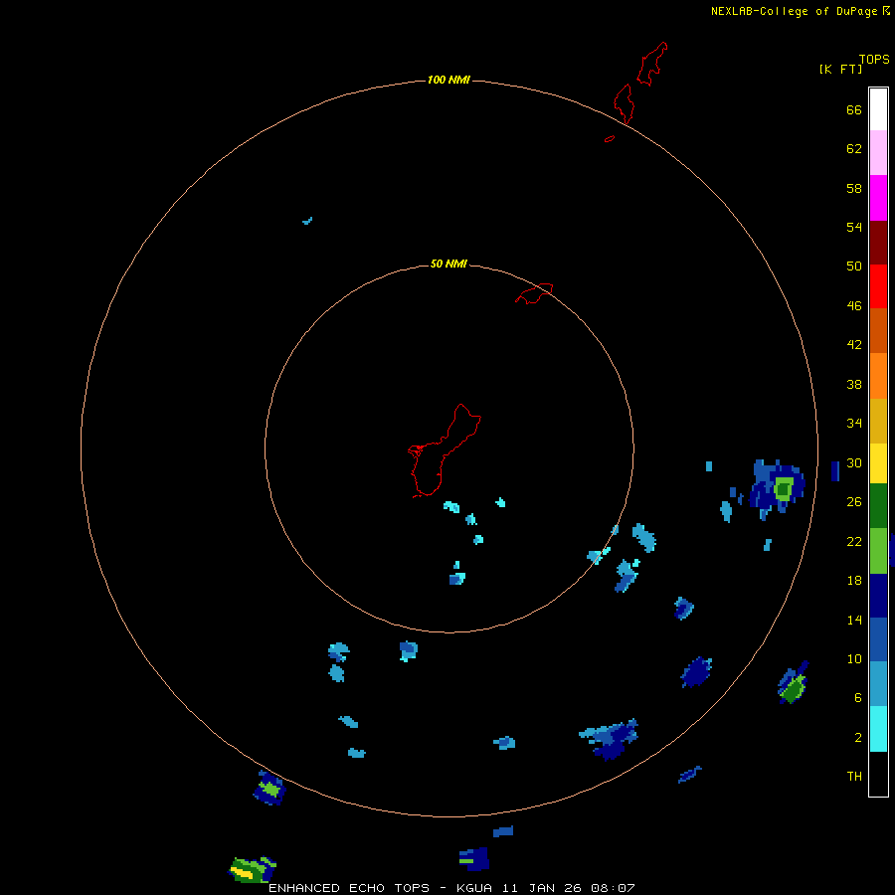Click the legend value "54"
The height and width of the screenshot is (895, 895).
[x=854, y=227]
